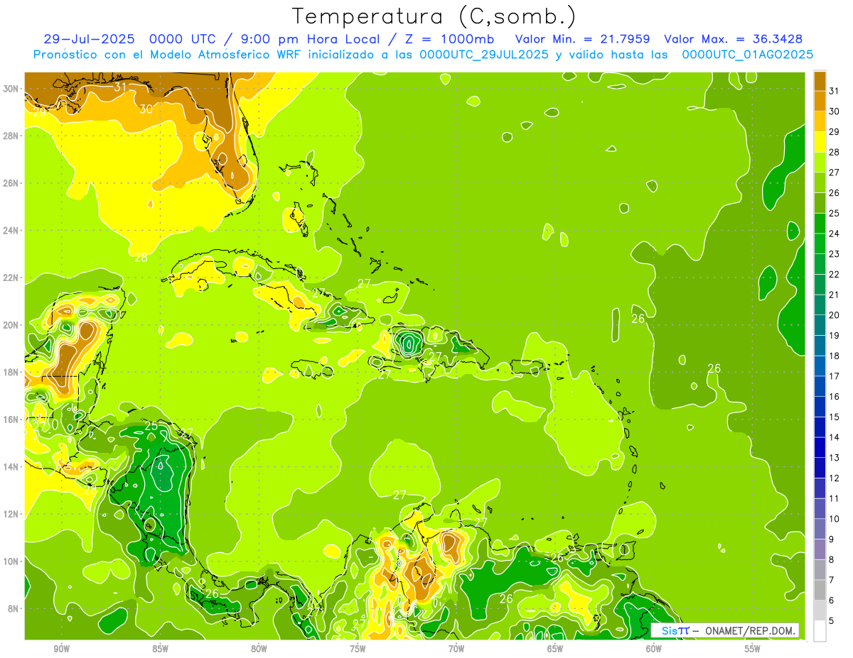Click longitude axis label '65W'
853x658 pixels.
pyautogui.click(x=555, y=649)
